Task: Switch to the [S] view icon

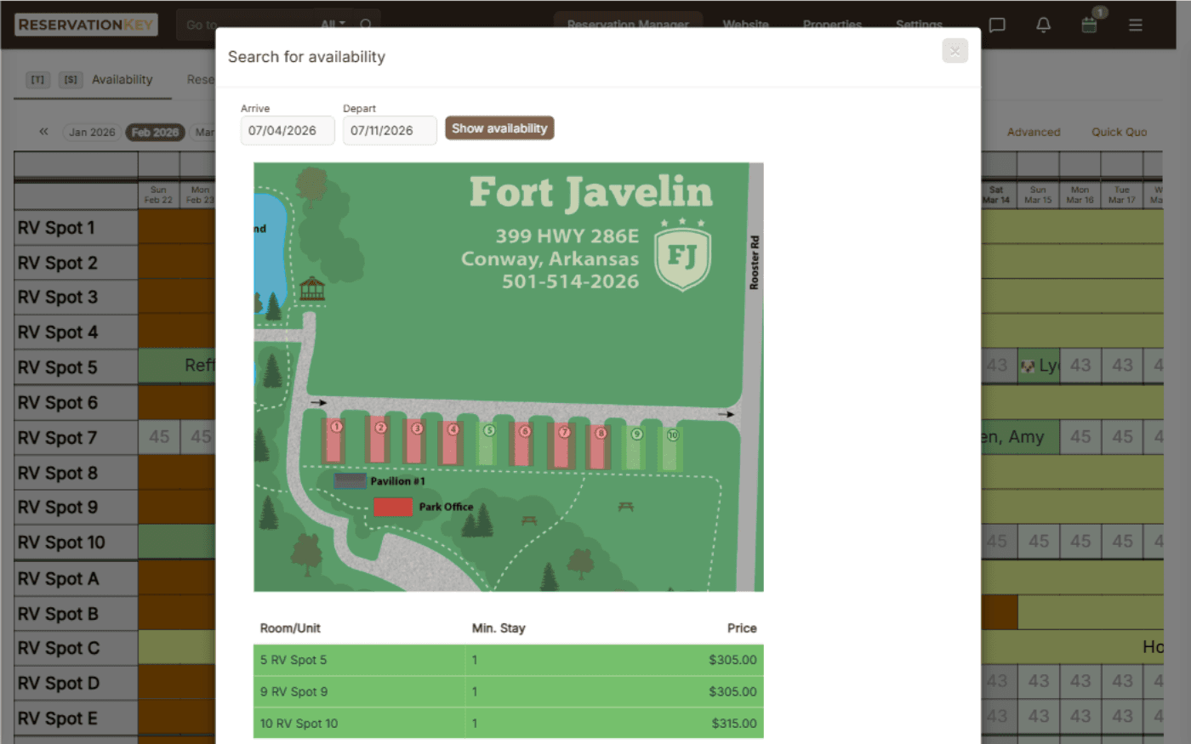Action: 71,79
